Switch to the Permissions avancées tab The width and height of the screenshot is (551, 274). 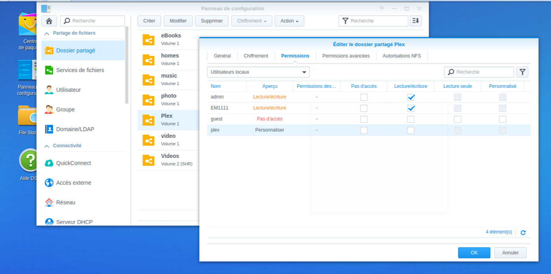tap(346, 56)
